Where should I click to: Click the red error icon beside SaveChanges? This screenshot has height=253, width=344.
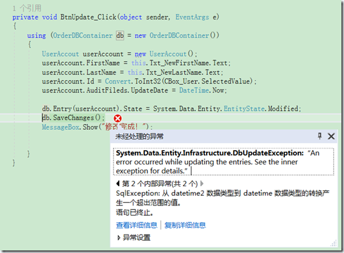pyautogui.click(x=117, y=119)
